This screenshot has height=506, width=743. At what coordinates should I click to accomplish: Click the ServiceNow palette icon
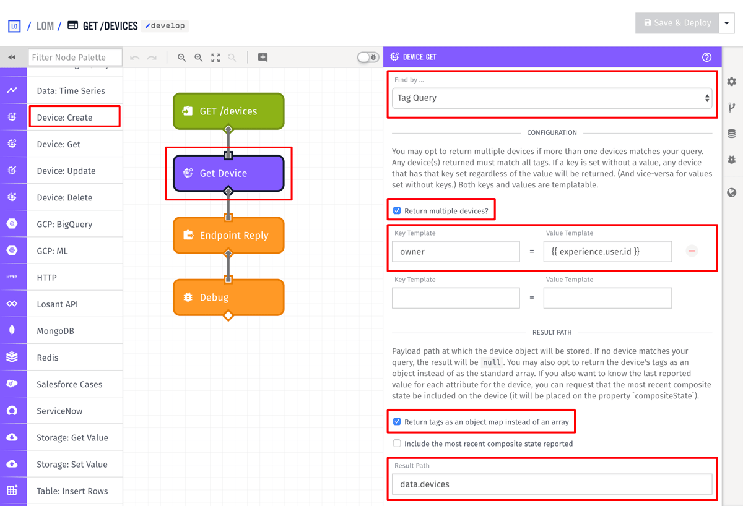click(12, 411)
